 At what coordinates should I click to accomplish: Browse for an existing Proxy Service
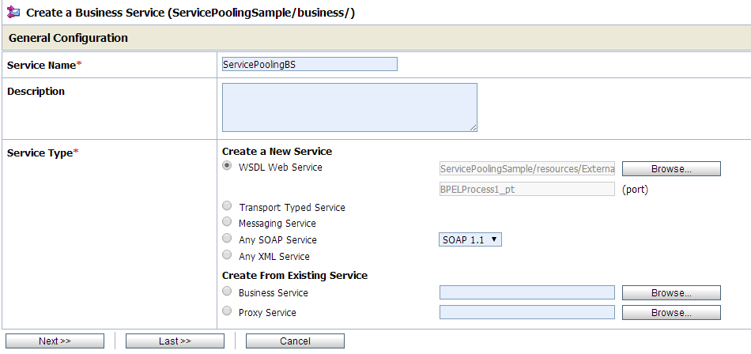tap(671, 313)
